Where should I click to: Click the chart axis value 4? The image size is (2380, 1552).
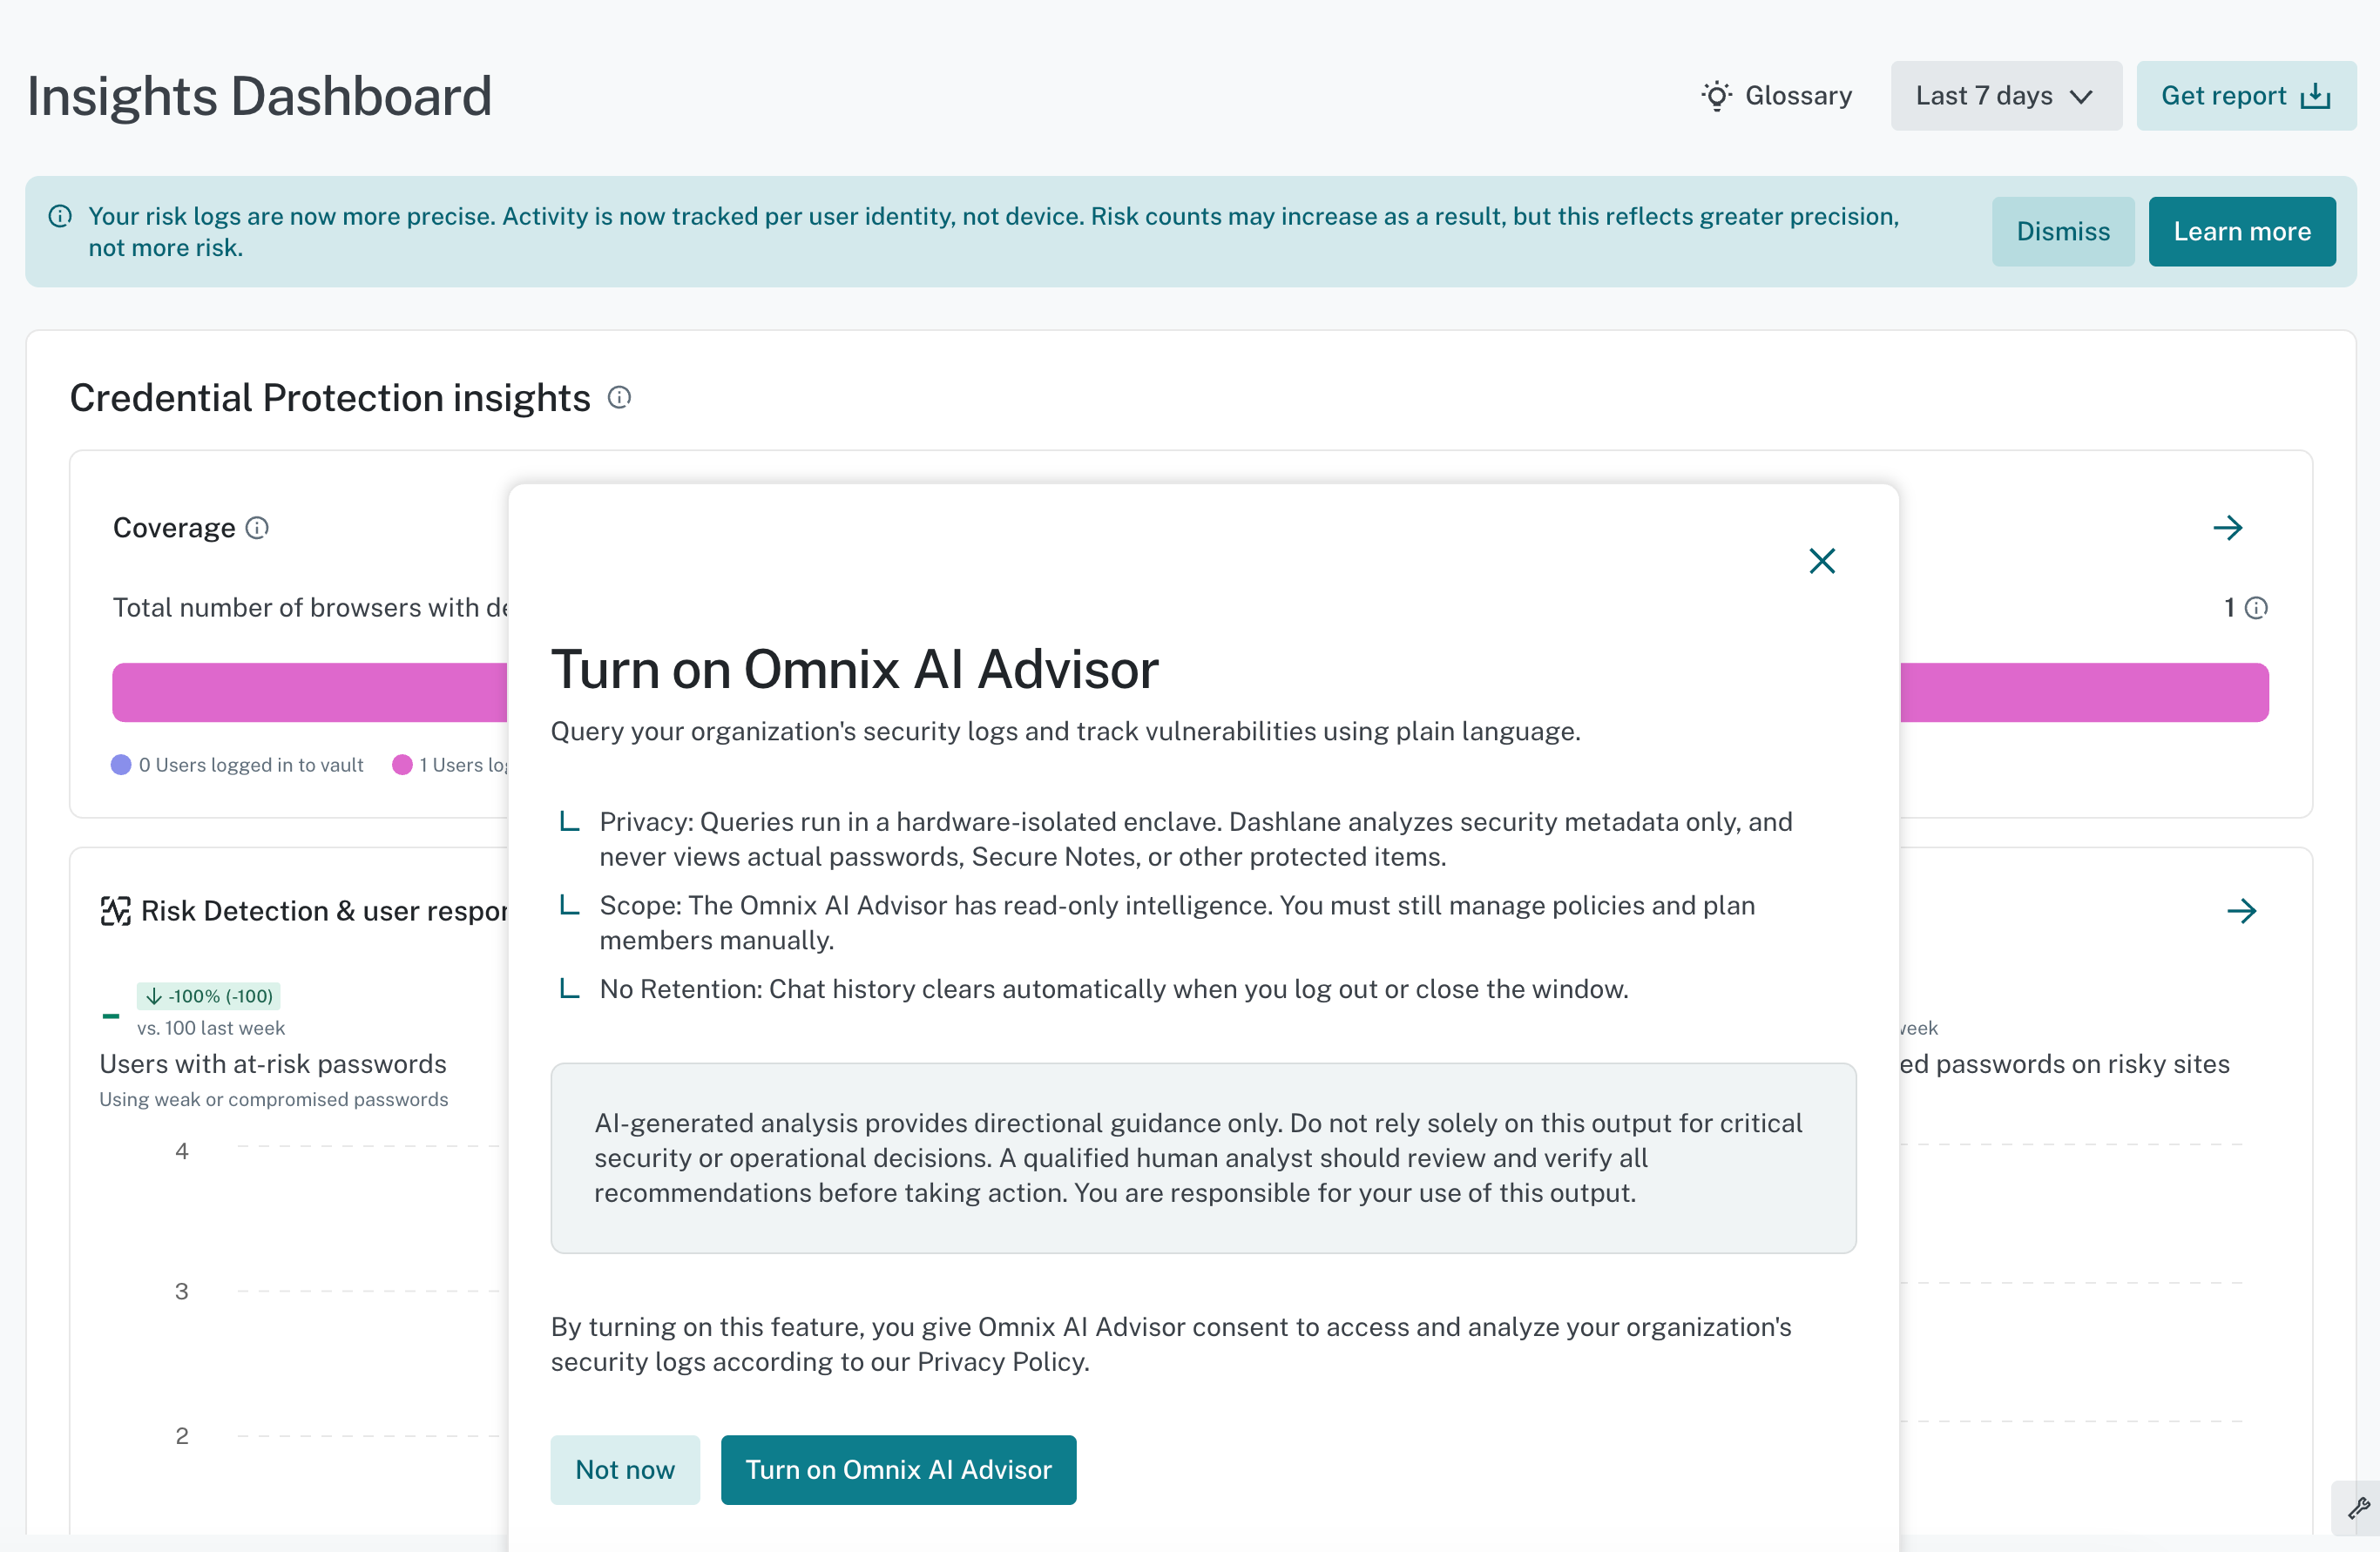coord(182,1151)
